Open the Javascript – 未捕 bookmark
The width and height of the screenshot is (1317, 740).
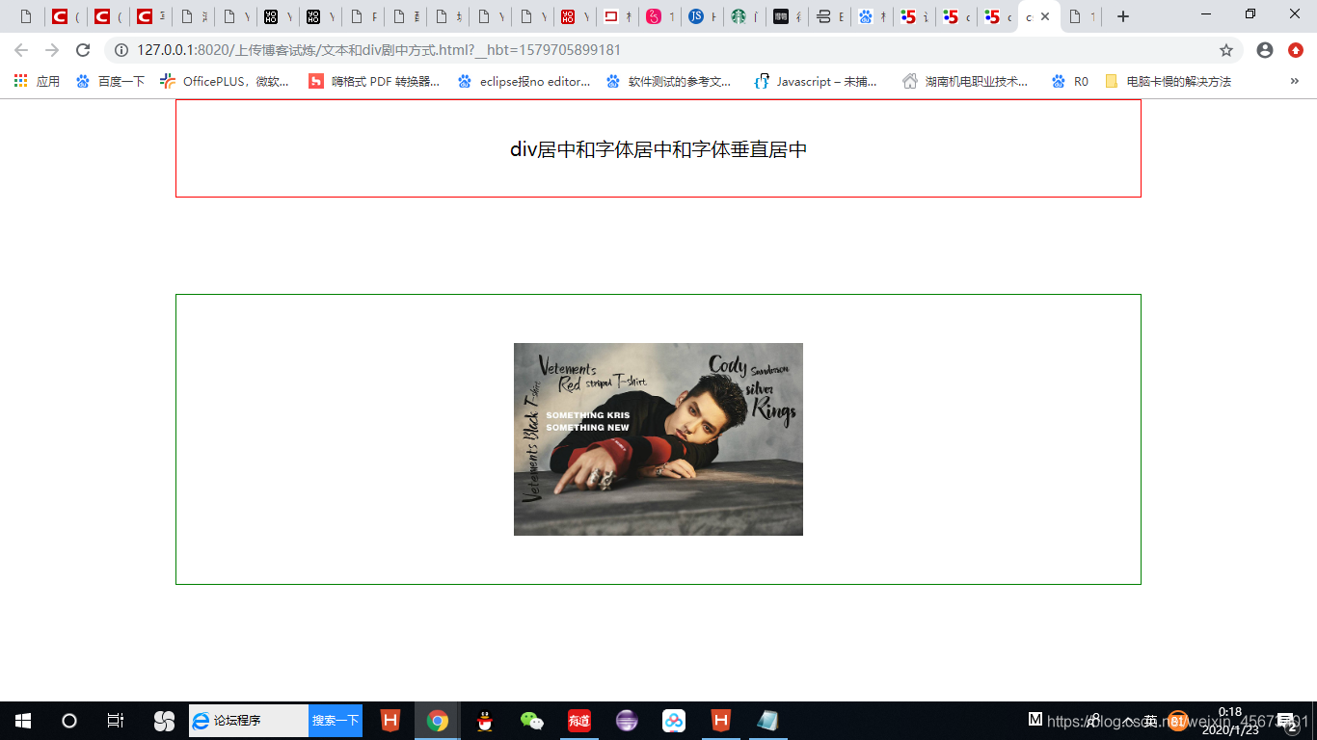tap(816, 82)
